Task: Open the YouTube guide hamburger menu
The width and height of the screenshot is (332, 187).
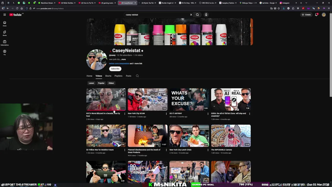Action: point(4,15)
